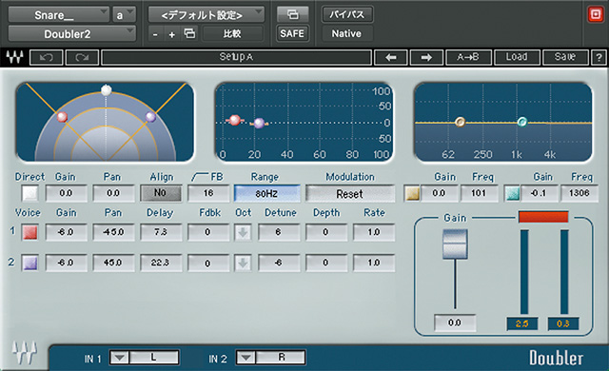The image size is (609, 371).
Task: Toggle Voice 2 purple on/off button
Action: [29, 263]
